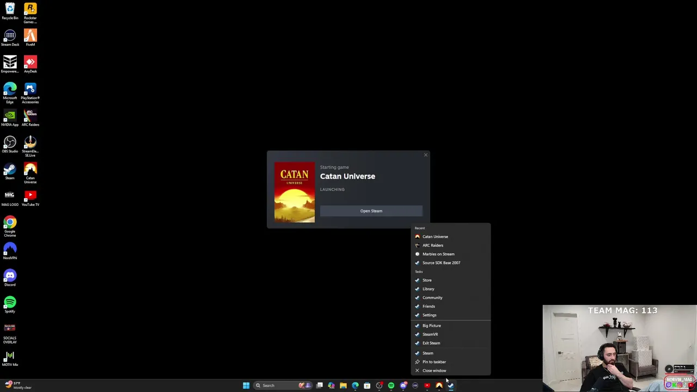Screen dimensions: 697x392
Task: Click the taskbar Search box
Action: click(283, 385)
